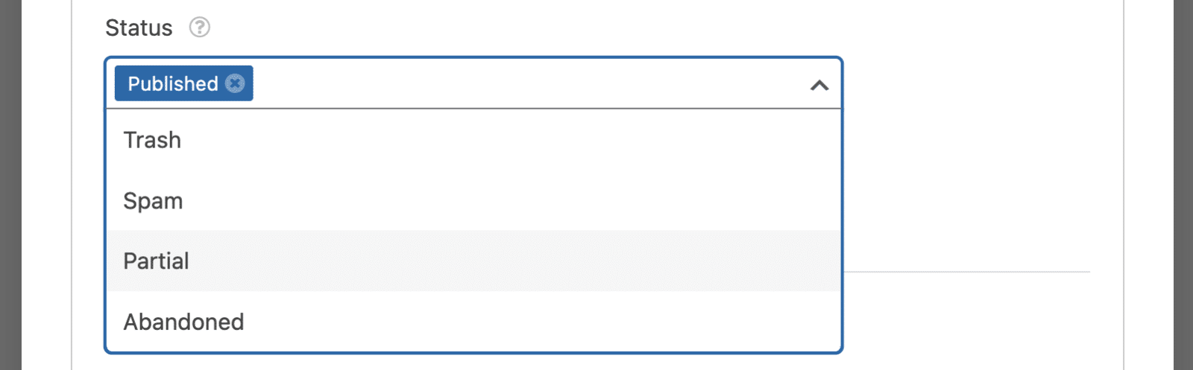
Task: Click blank space right of Published tag
Action: click(x=522, y=83)
